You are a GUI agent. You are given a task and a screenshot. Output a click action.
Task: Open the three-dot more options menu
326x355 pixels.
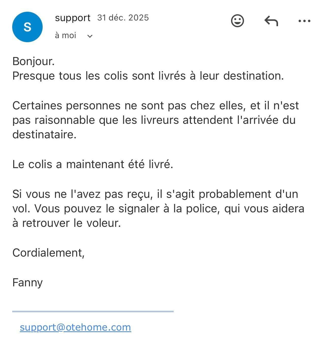pos(304,21)
